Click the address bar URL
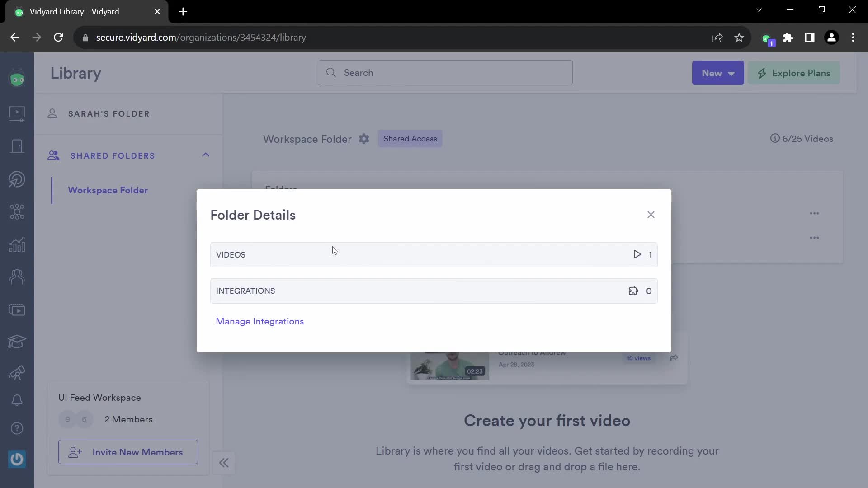Image resolution: width=868 pixels, height=488 pixels. point(201,38)
